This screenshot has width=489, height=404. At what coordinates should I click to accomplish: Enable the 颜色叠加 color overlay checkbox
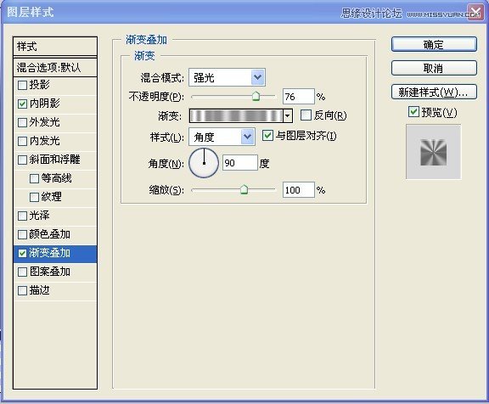pyautogui.click(x=22, y=235)
